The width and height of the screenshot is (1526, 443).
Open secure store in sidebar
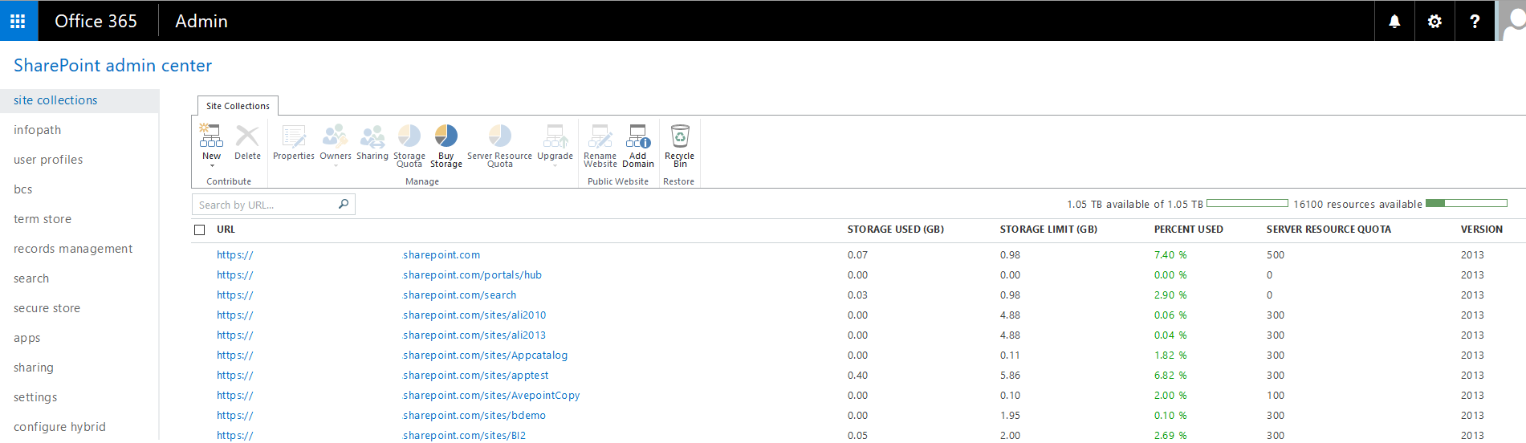point(47,308)
